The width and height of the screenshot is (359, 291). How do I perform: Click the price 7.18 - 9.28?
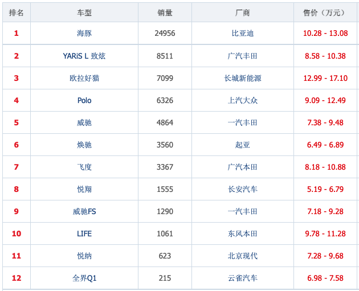[x=325, y=211]
